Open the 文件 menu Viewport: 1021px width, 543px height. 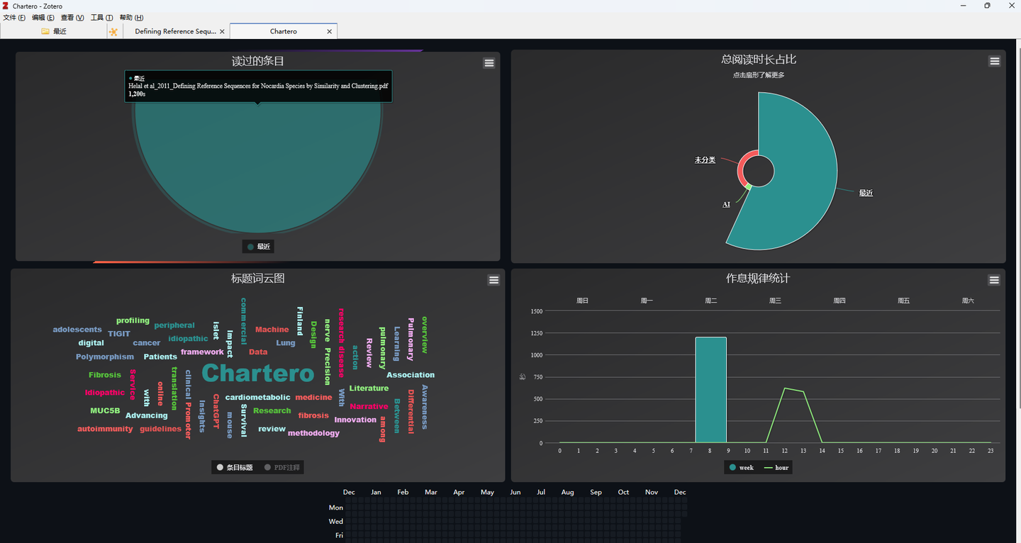click(14, 18)
